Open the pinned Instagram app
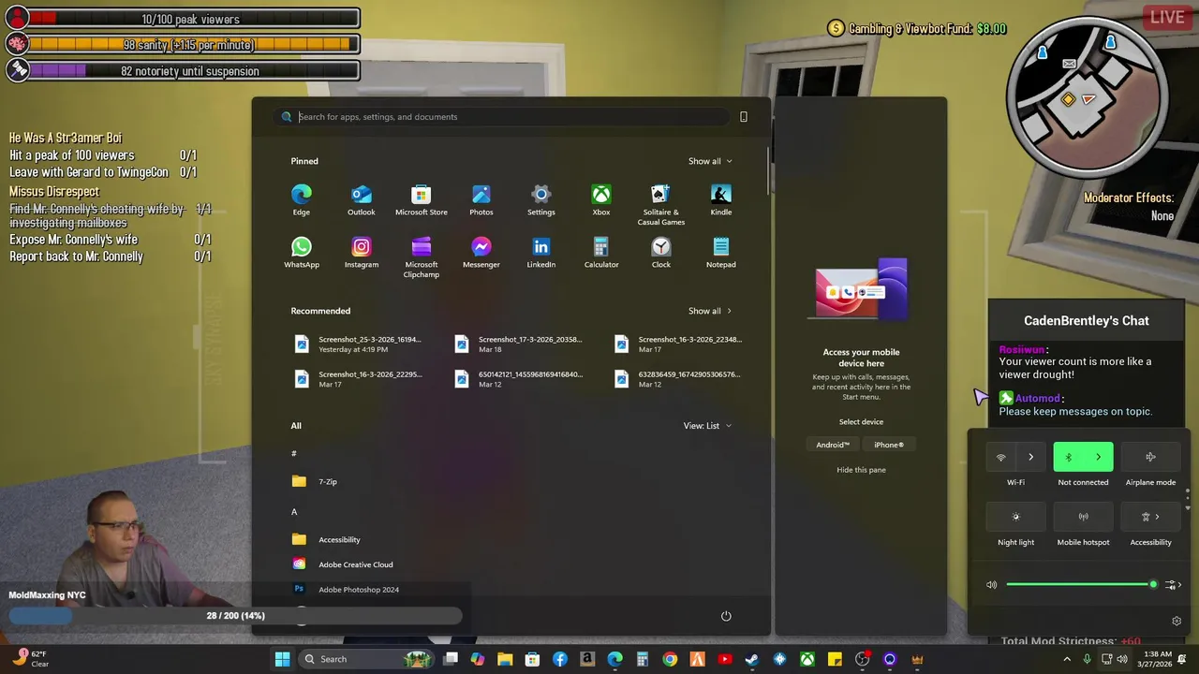 tap(361, 253)
